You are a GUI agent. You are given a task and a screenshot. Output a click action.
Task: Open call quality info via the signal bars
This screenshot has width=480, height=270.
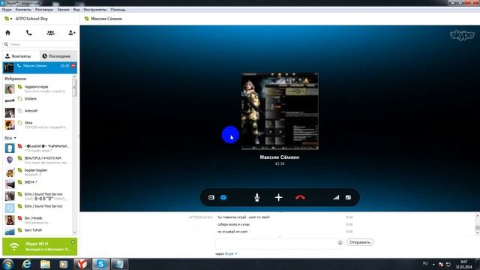coord(336,197)
